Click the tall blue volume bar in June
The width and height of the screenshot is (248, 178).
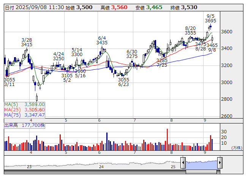(x=107, y=141)
